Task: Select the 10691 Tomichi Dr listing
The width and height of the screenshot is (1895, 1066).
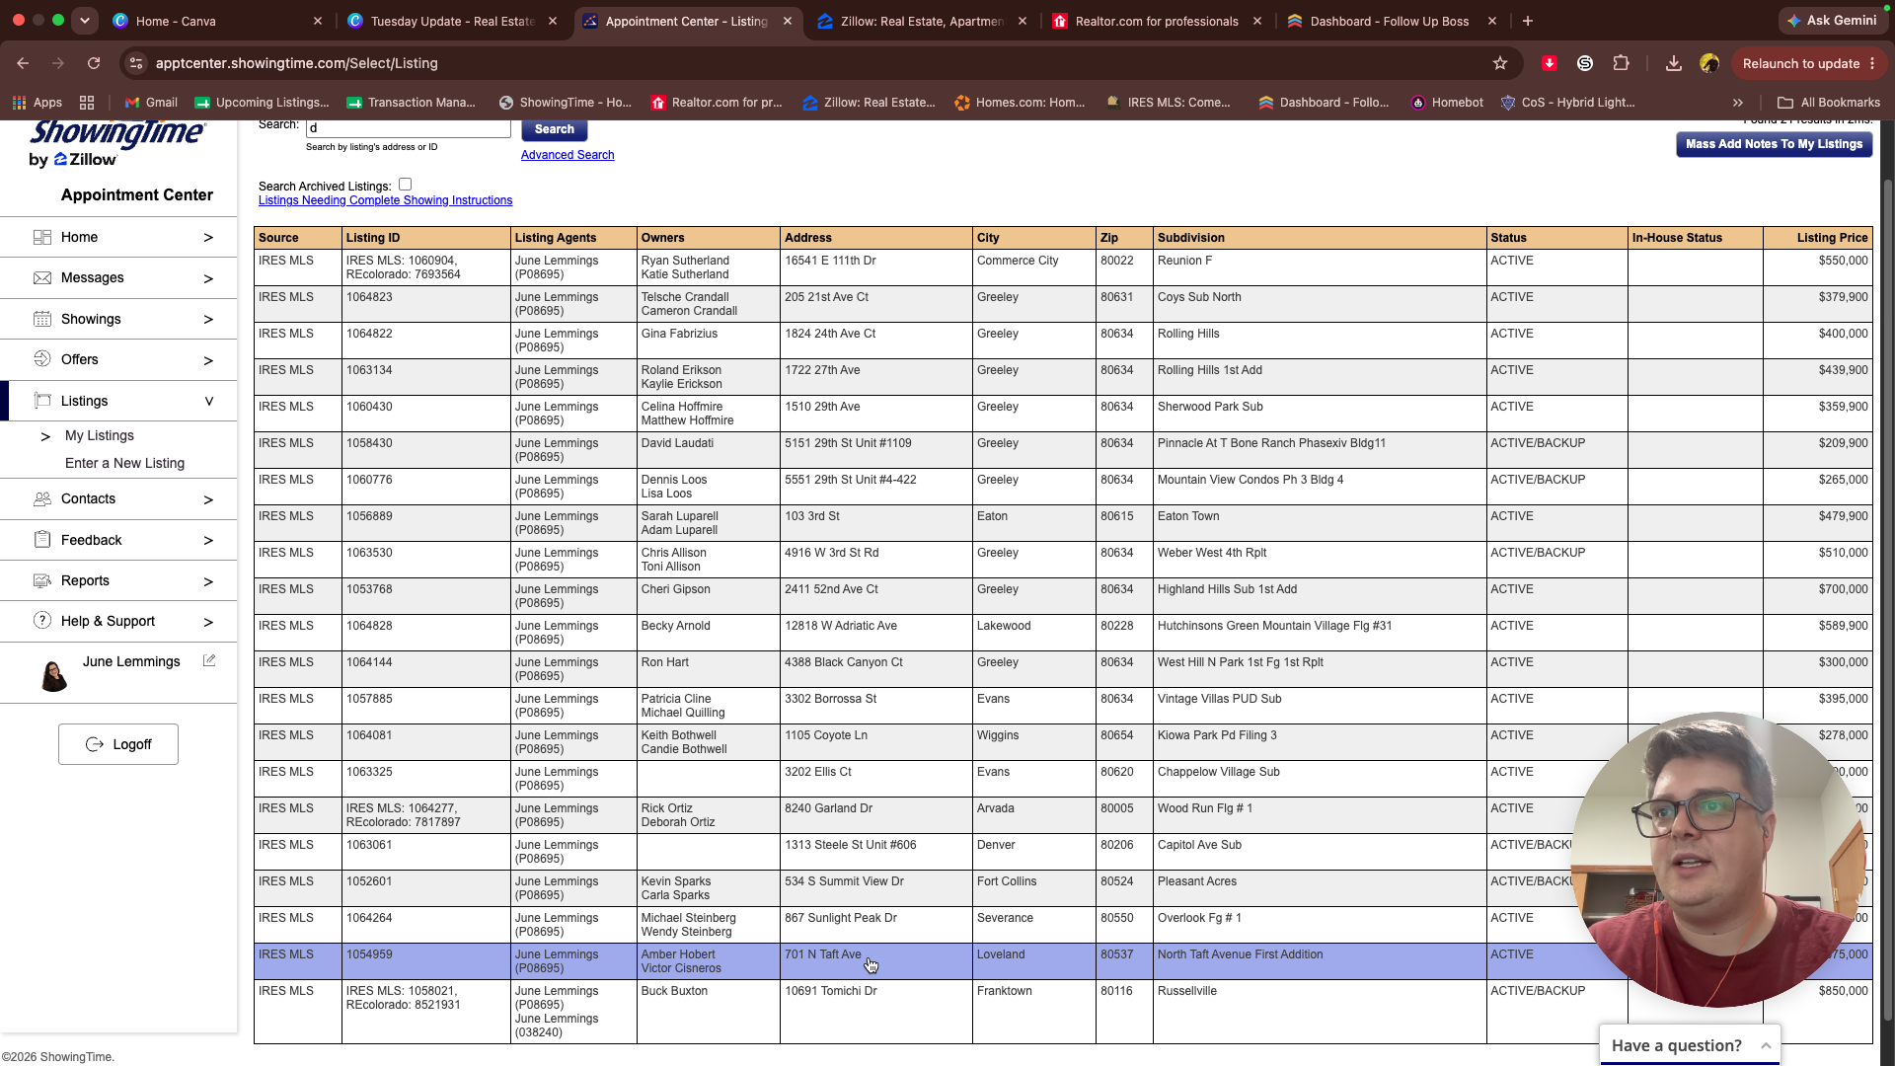Action: [x=1063, y=1012]
